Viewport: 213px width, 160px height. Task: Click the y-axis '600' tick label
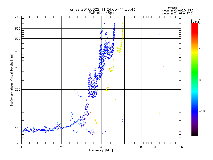(x=18, y=29)
